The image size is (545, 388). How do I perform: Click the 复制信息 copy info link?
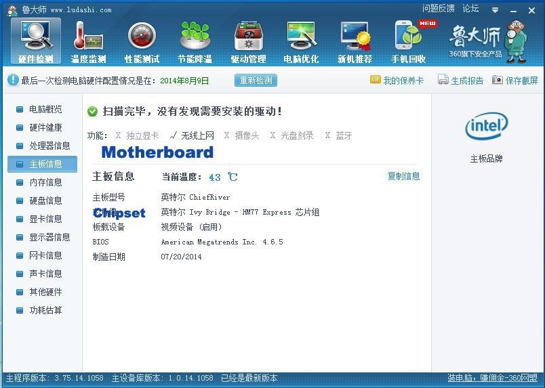point(403,176)
